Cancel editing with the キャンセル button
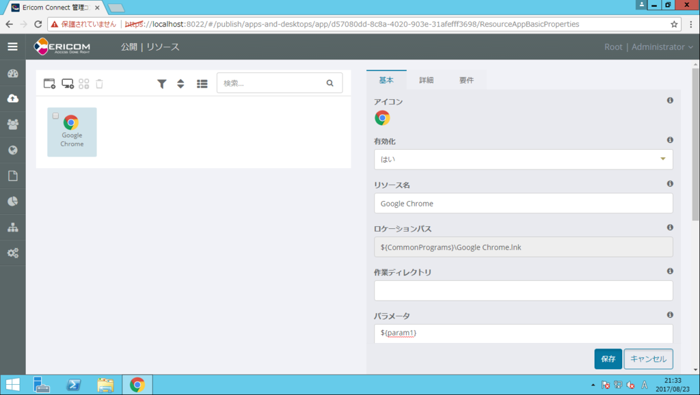 [x=648, y=358]
